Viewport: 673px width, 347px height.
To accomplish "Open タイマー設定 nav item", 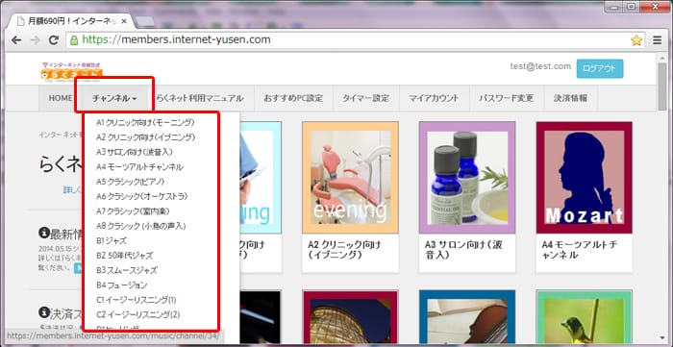I will (x=365, y=98).
